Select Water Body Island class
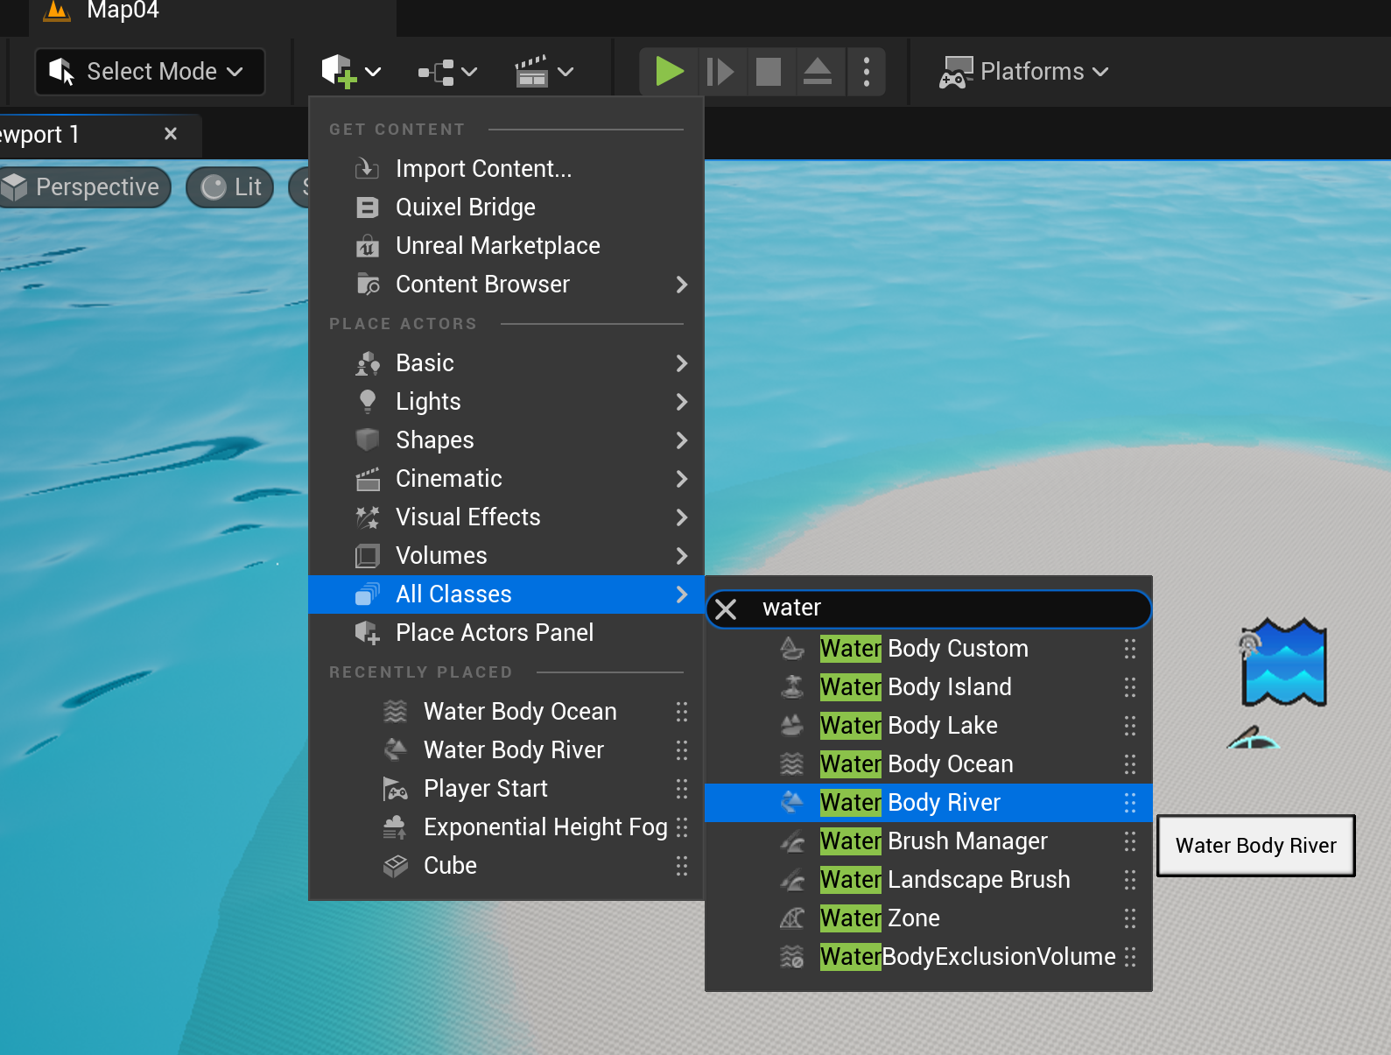This screenshot has width=1391, height=1055. 928,686
